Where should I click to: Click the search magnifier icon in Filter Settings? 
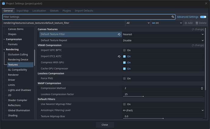click(173, 17)
